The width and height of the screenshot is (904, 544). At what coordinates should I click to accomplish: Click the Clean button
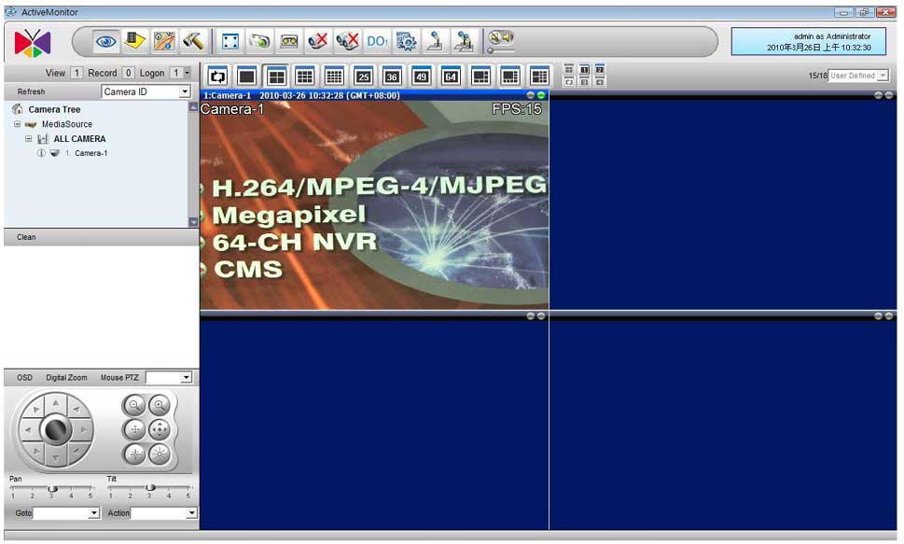coord(26,237)
